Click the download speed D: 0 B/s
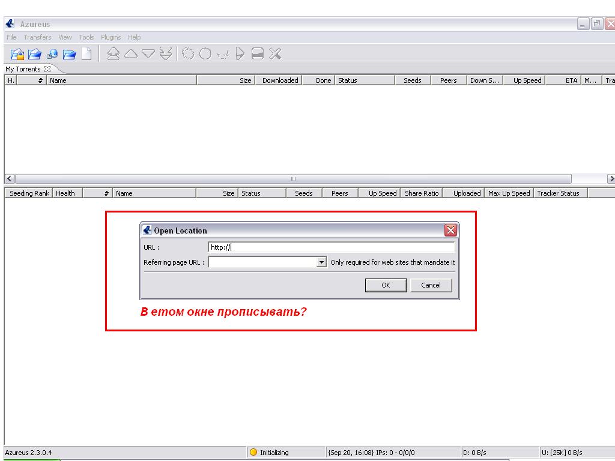The height and width of the screenshot is (461, 615). coord(474,453)
